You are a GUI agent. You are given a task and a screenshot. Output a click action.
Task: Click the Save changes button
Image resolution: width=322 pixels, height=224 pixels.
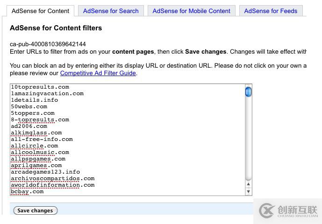point(36,210)
